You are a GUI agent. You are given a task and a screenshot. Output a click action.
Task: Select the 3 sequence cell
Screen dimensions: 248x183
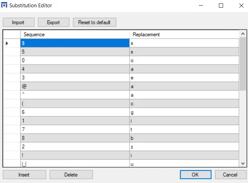tap(75, 78)
